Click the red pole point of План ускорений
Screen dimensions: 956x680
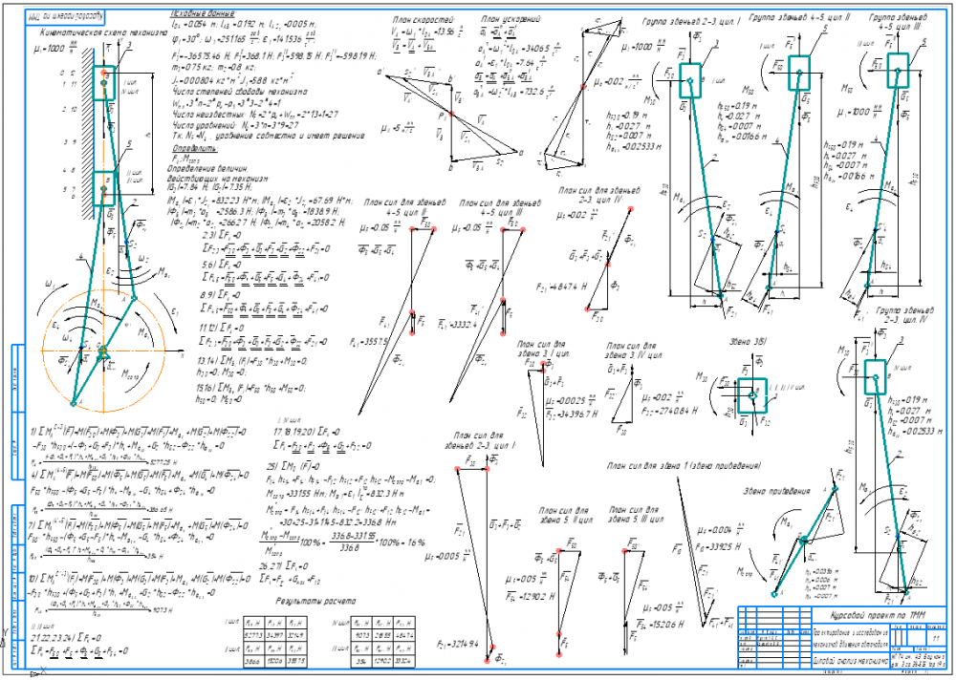point(582,87)
